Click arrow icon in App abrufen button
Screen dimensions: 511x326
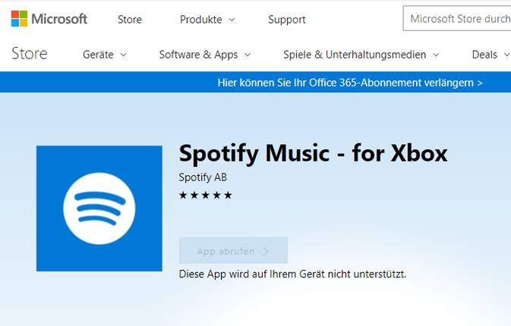coord(266,251)
